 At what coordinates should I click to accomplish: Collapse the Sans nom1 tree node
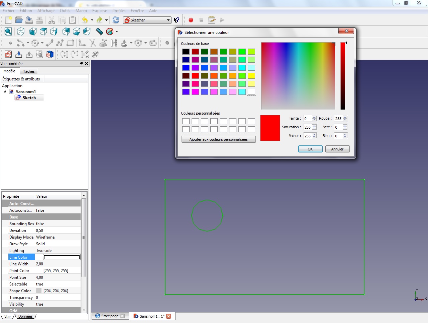click(x=5, y=91)
